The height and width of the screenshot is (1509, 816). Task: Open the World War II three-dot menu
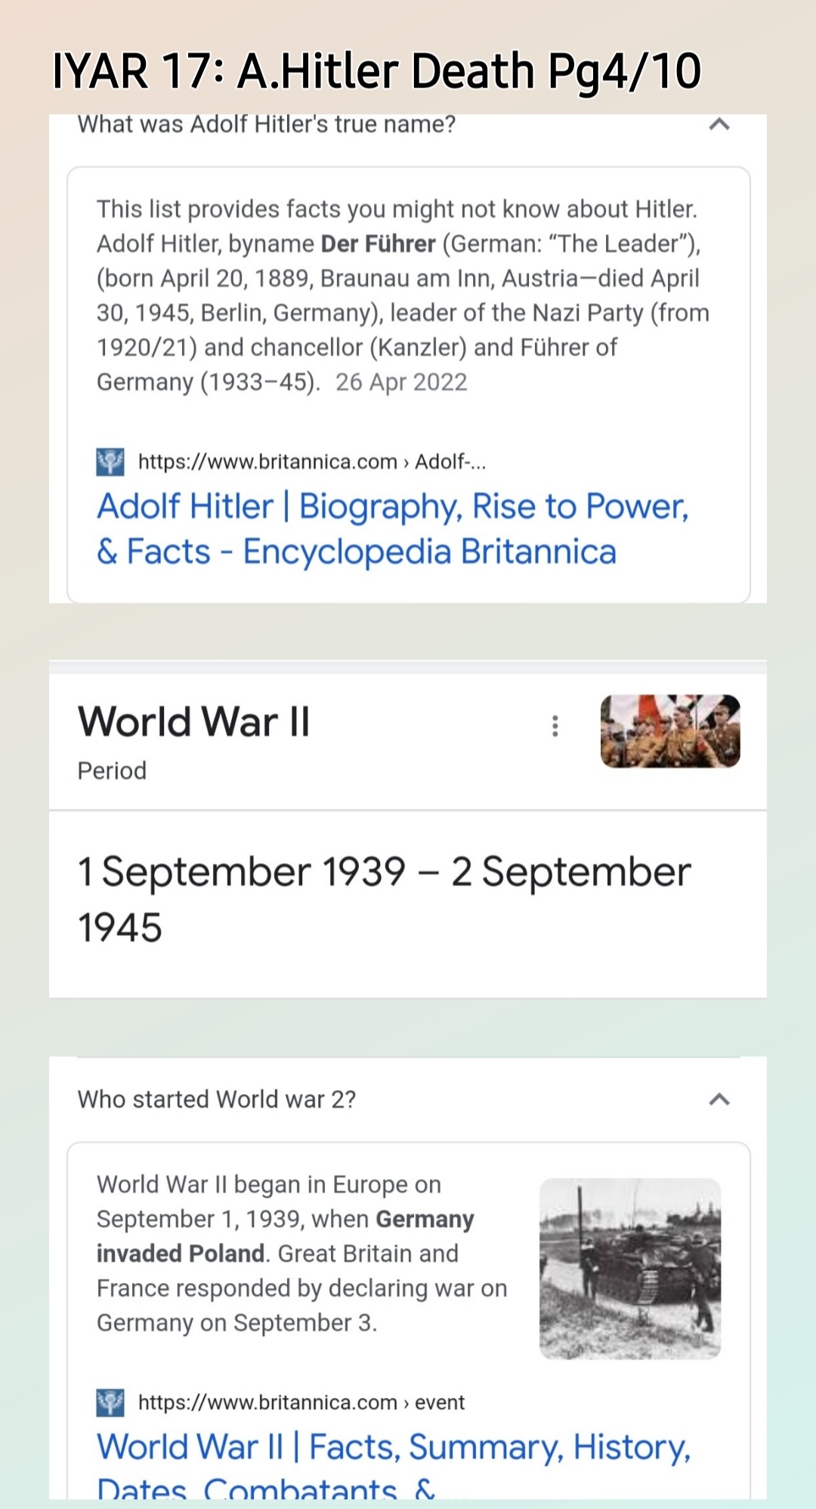(555, 725)
